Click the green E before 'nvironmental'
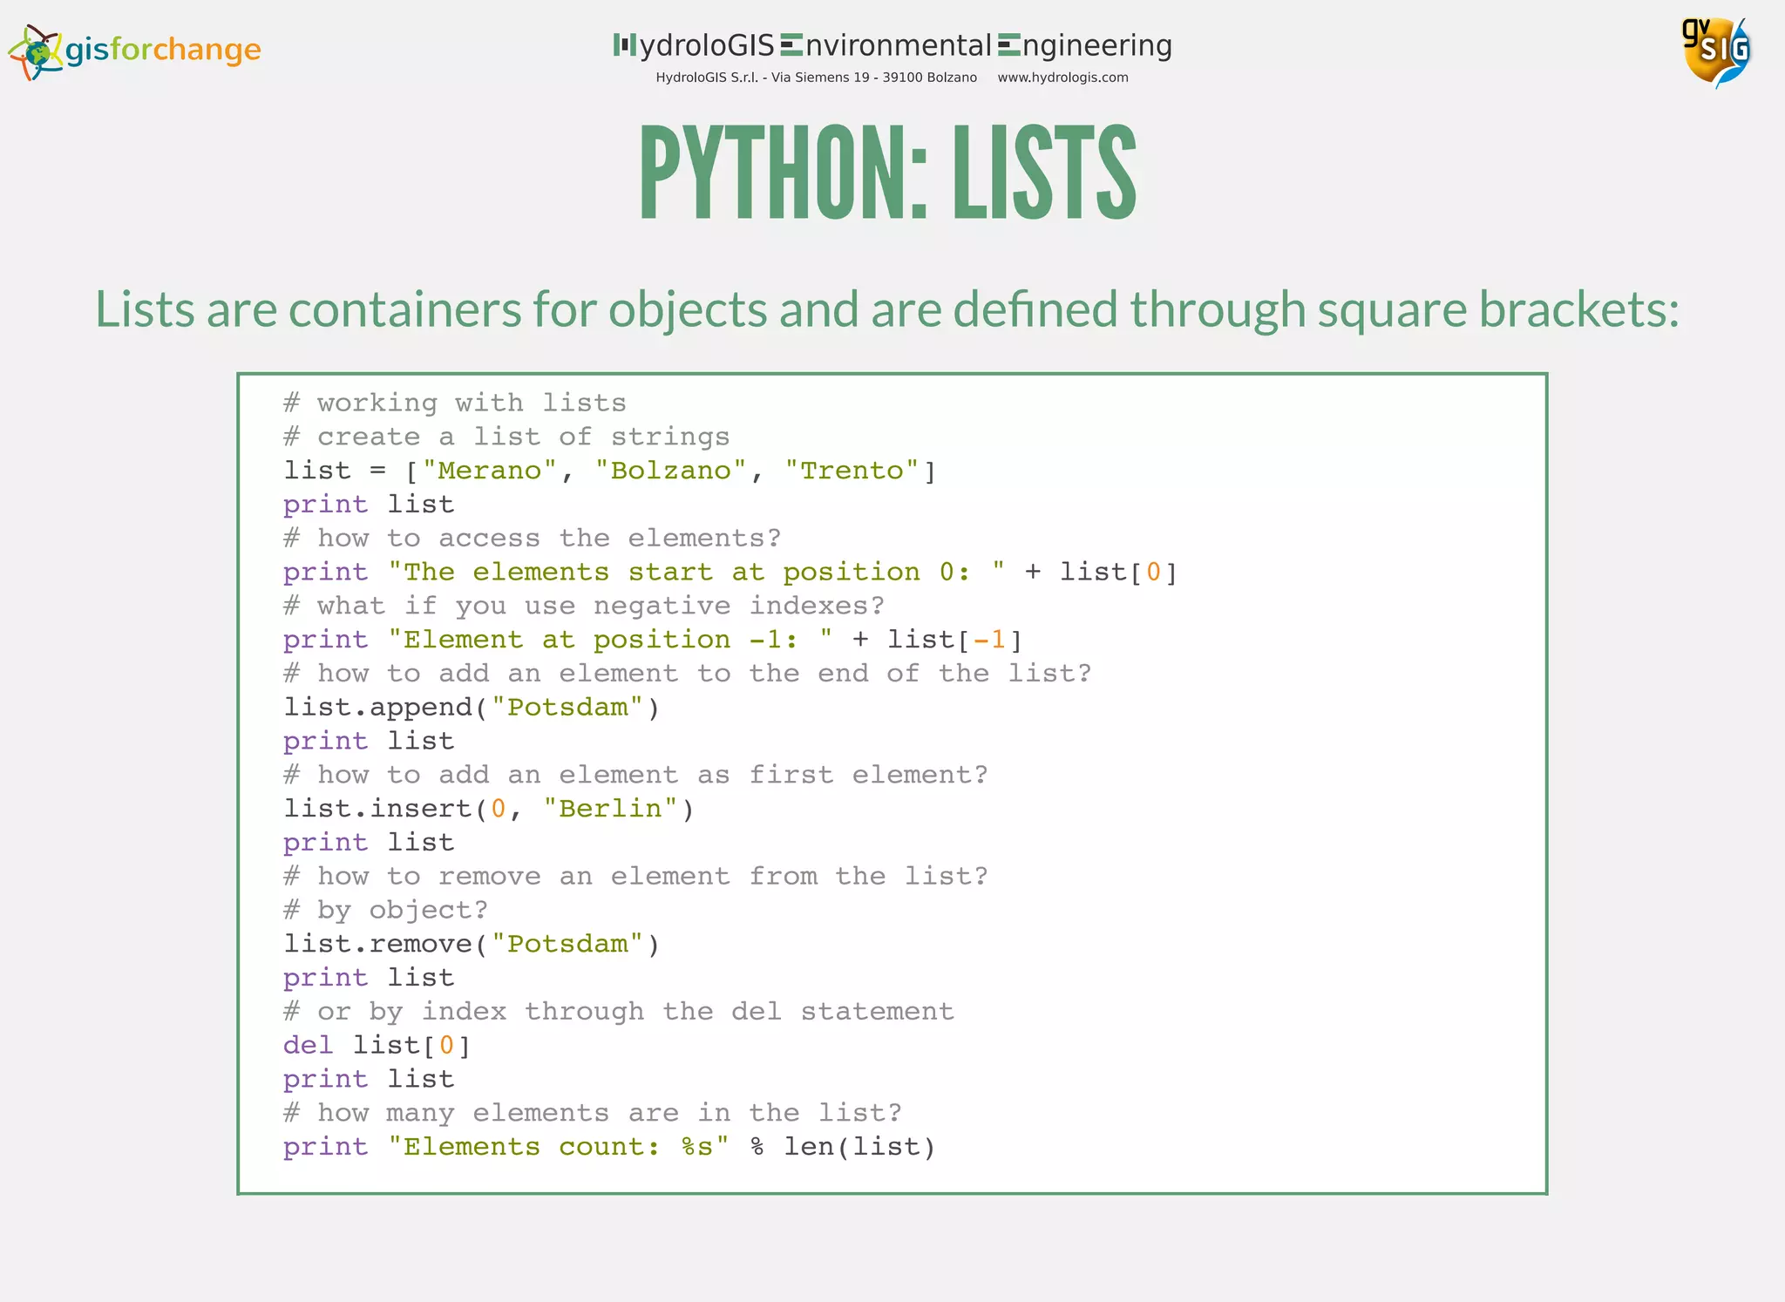The image size is (1785, 1302). (x=791, y=45)
